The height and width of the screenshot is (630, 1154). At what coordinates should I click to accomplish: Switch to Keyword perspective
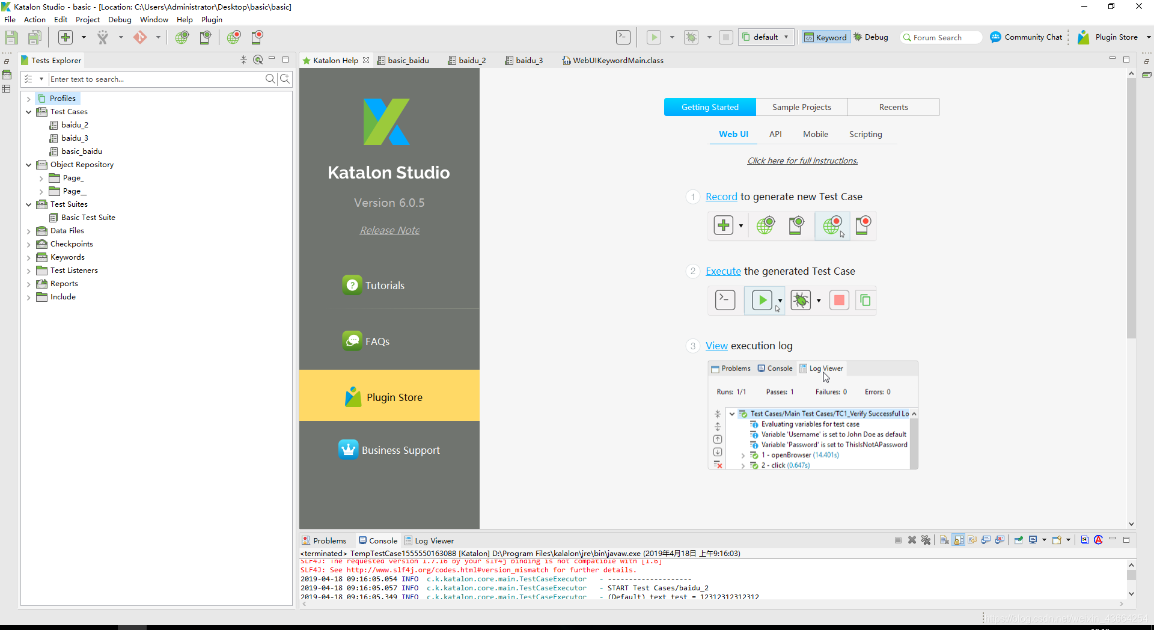(826, 37)
